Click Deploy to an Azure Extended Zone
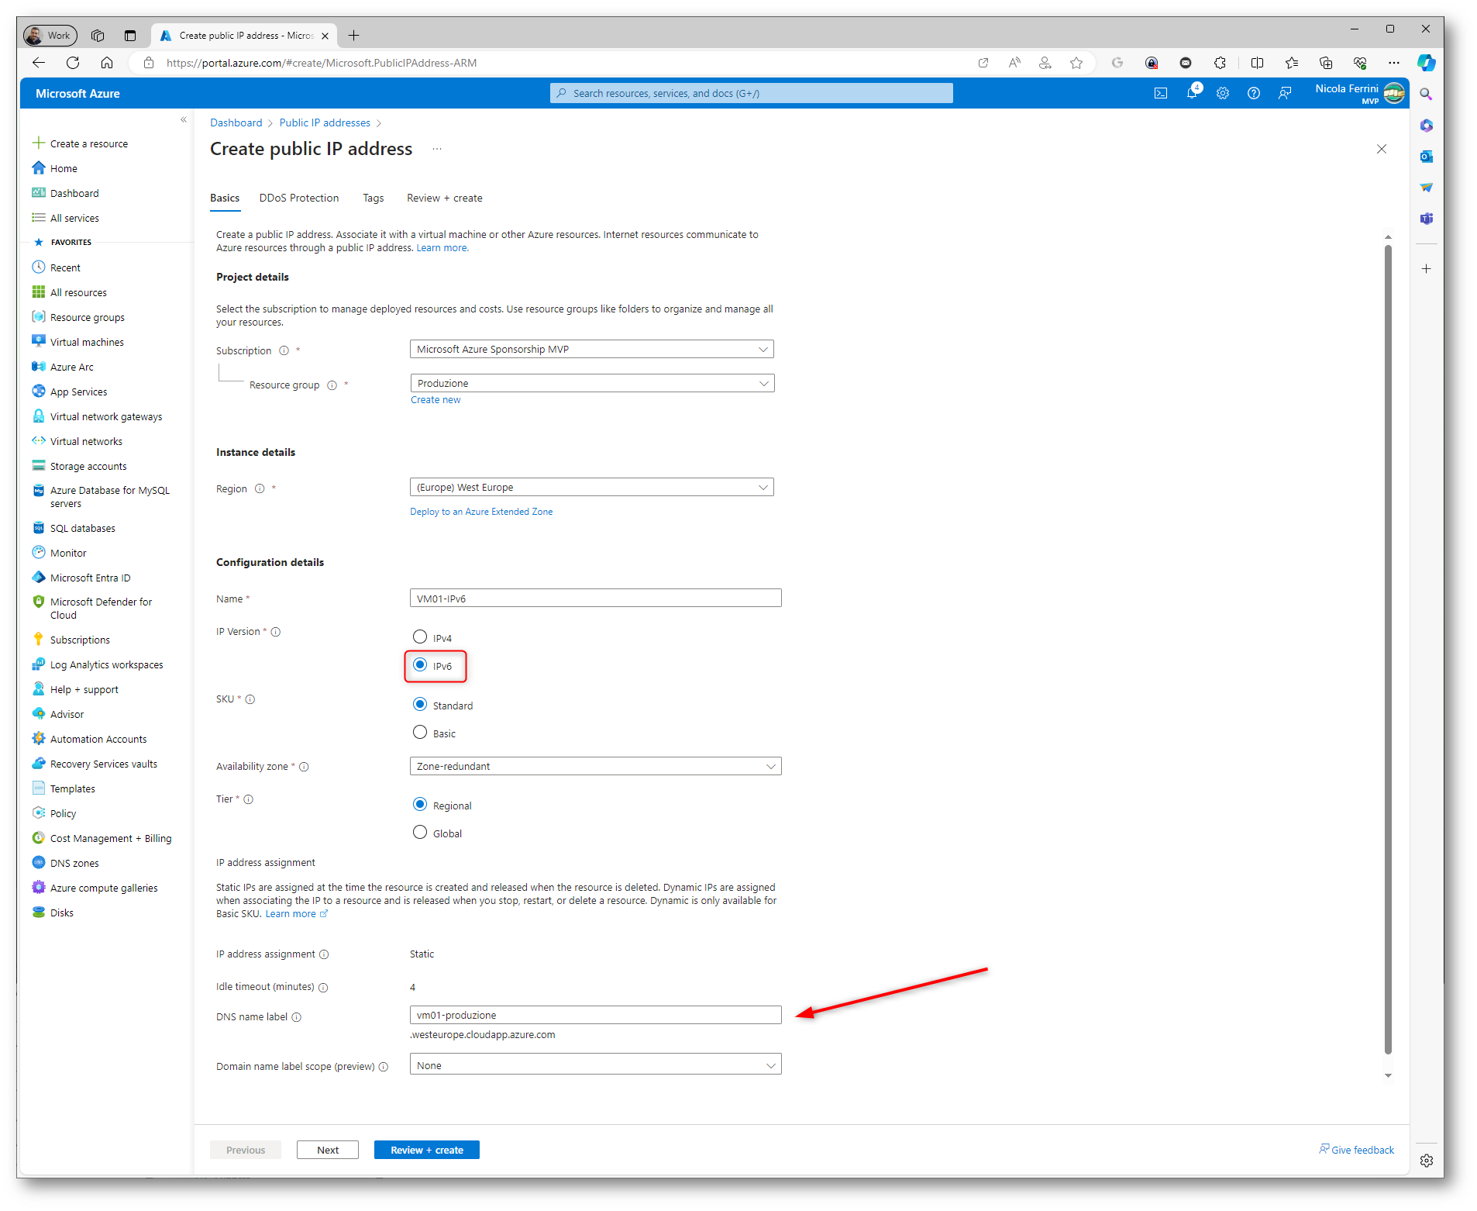The image size is (1477, 1211). pos(481,512)
